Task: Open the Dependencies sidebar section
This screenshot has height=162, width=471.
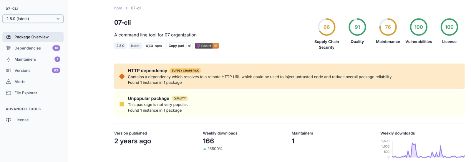Action: tap(28, 48)
